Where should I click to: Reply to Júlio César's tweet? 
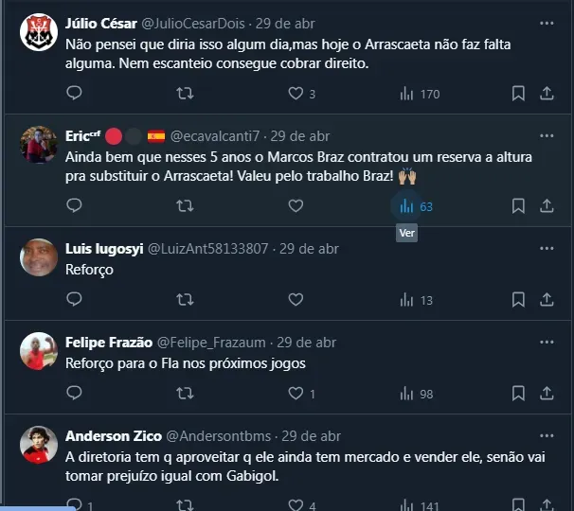(75, 94)
